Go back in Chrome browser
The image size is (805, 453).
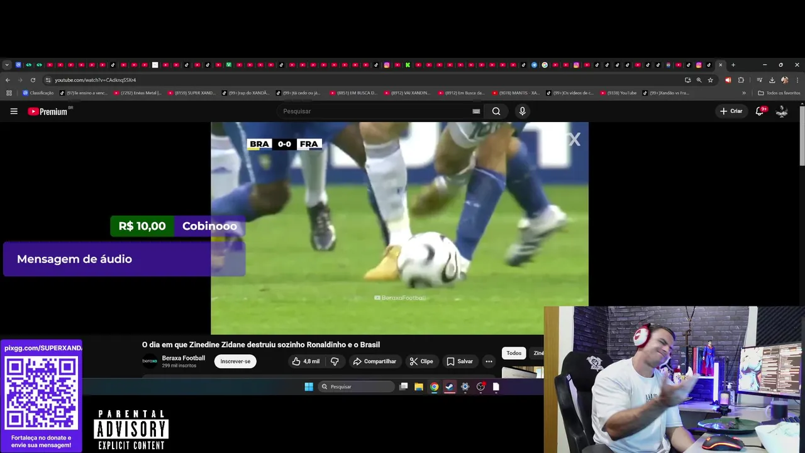8,80
